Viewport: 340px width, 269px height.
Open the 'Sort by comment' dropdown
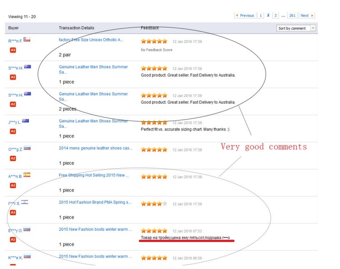(296, 28)
